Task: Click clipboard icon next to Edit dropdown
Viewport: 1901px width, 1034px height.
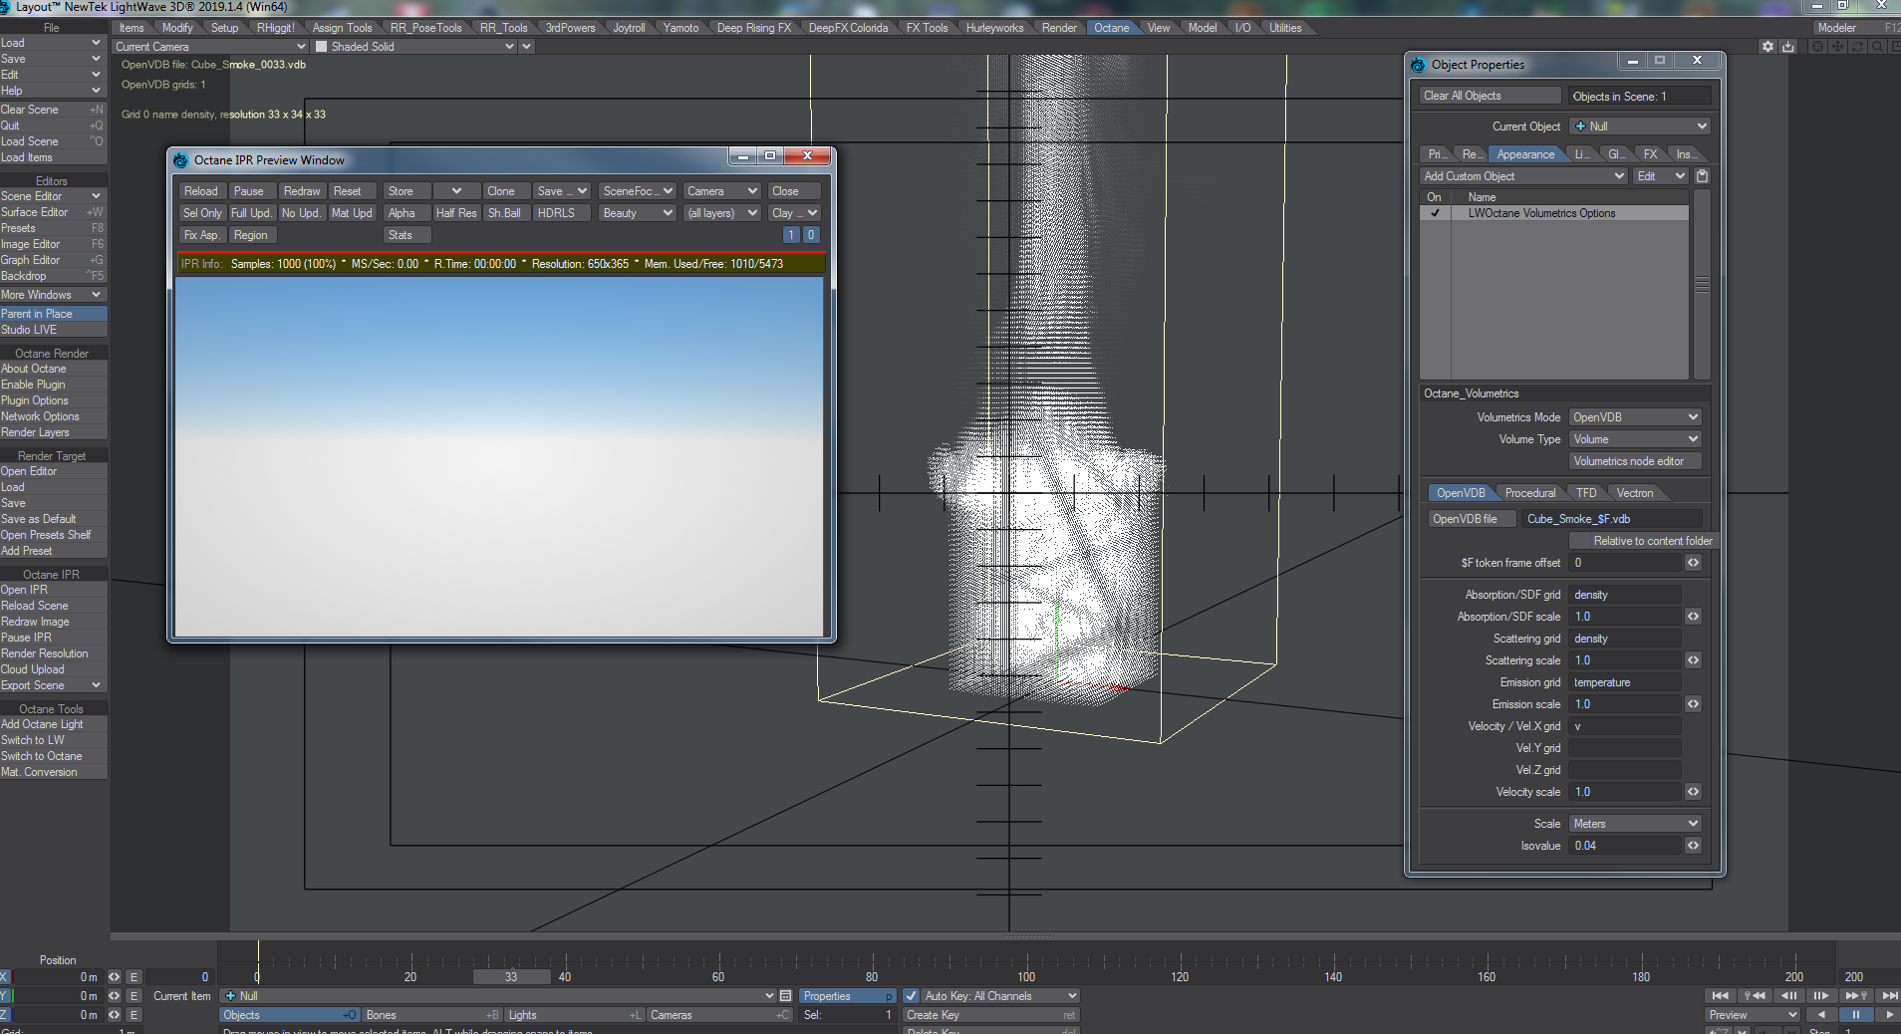Action: coord(1703,176)
